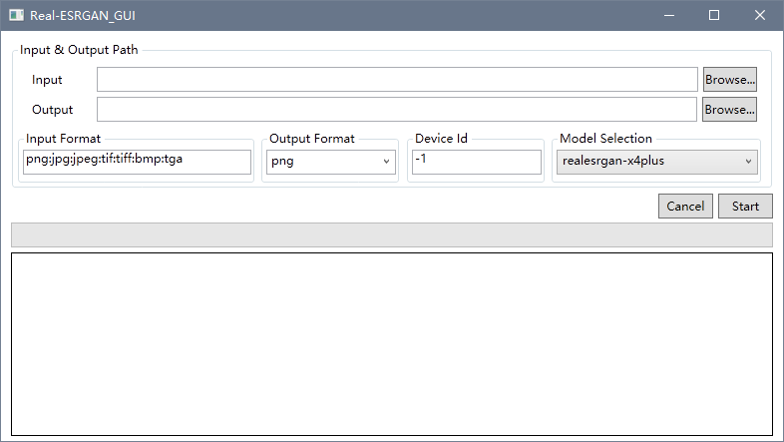Click the Input Format text field

coord(137,162)
